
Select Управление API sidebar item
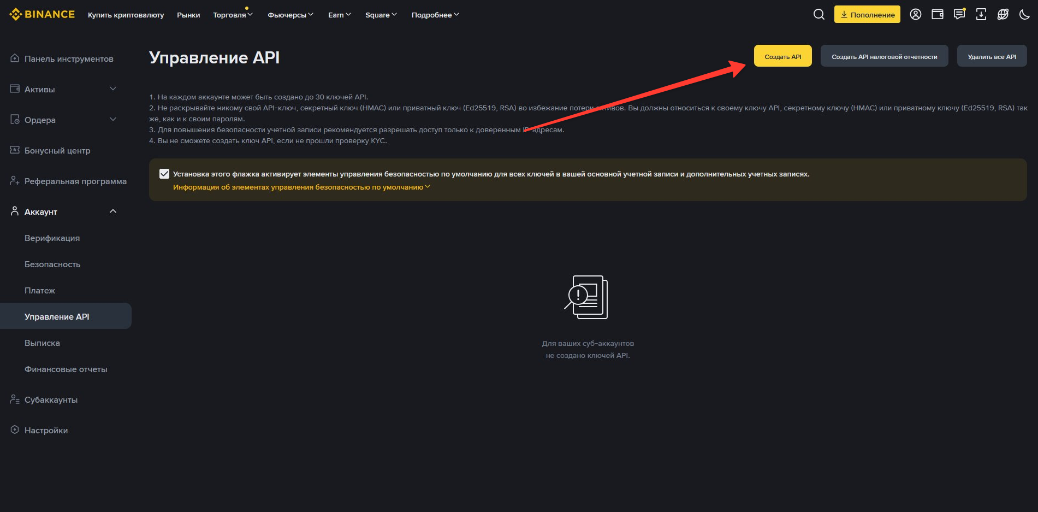(x=66, y=316)
